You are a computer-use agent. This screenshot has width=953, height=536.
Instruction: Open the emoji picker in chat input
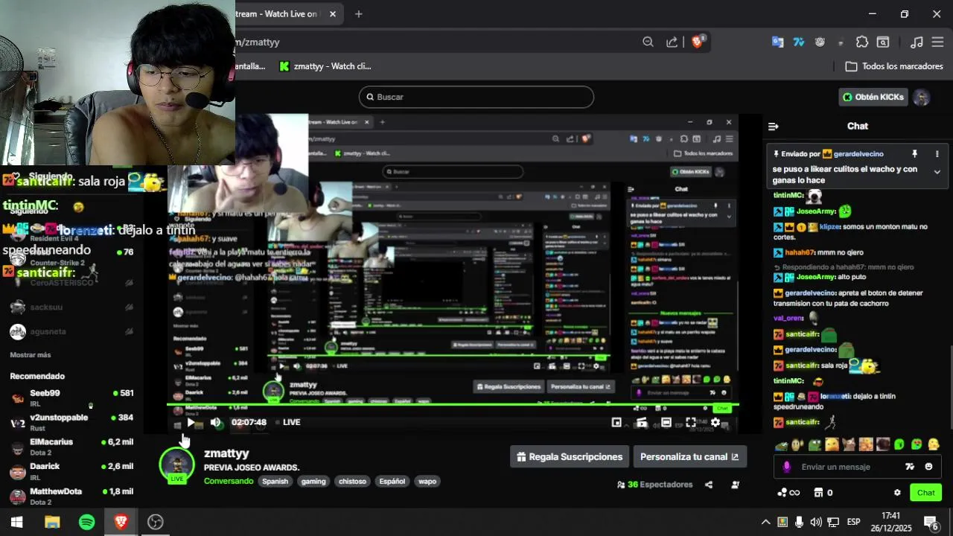928,467
